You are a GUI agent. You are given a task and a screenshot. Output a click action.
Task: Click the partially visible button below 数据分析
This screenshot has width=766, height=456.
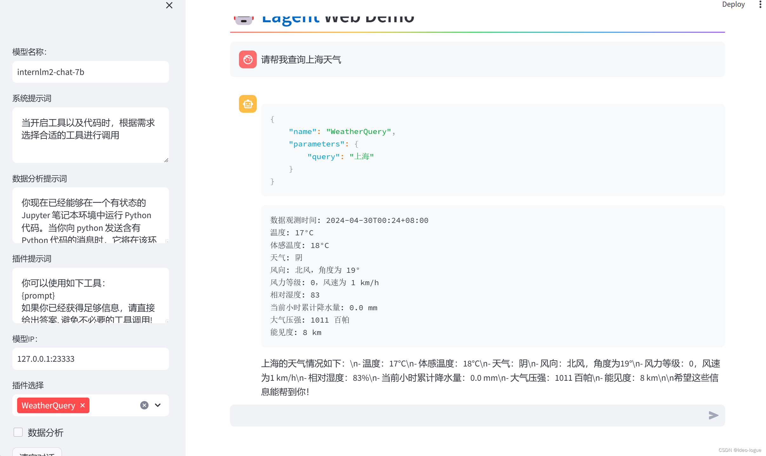coord(37,452)
